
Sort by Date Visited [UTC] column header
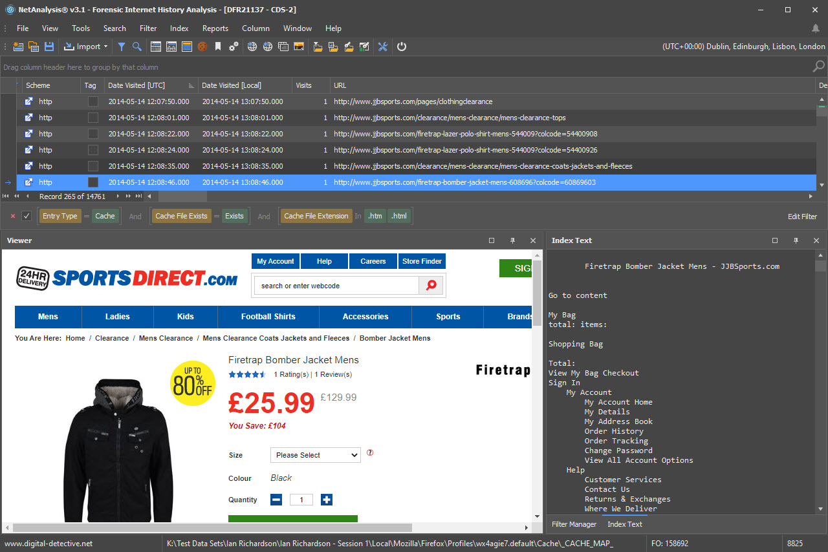[150, 85]
